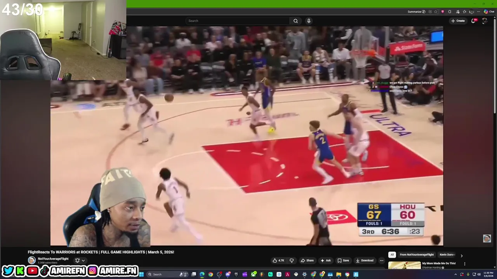Image resolution: width=497 pixels, height=279 pixels.
Task: Start voice search with the microphone icon
Action: (309, 21)
